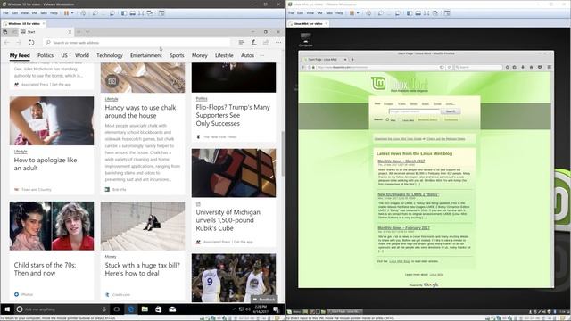Select Politics category in the MSN feed
The height and width of the screenshot is (321, 571).
click(46, 55)
